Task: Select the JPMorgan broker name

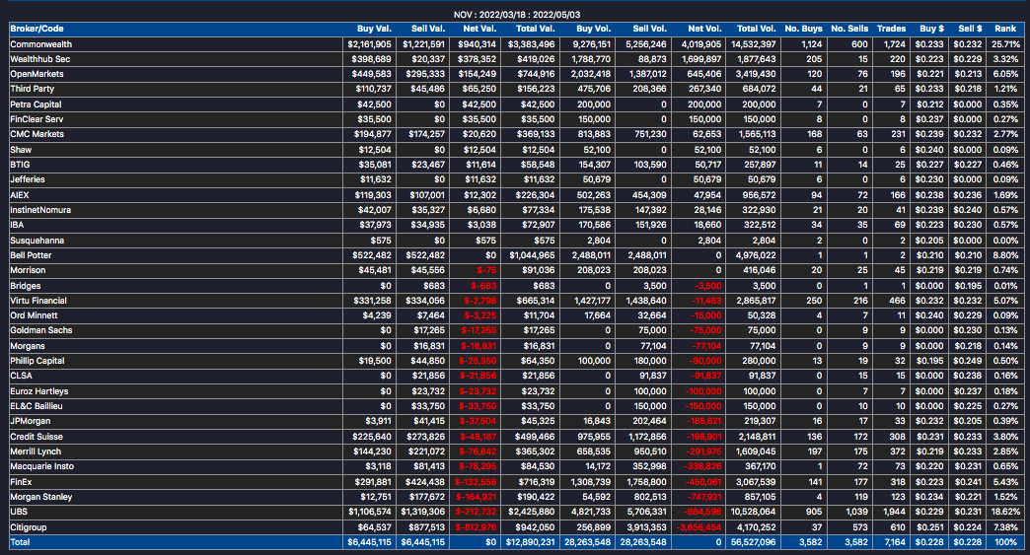Action: [x=31, y=421]
